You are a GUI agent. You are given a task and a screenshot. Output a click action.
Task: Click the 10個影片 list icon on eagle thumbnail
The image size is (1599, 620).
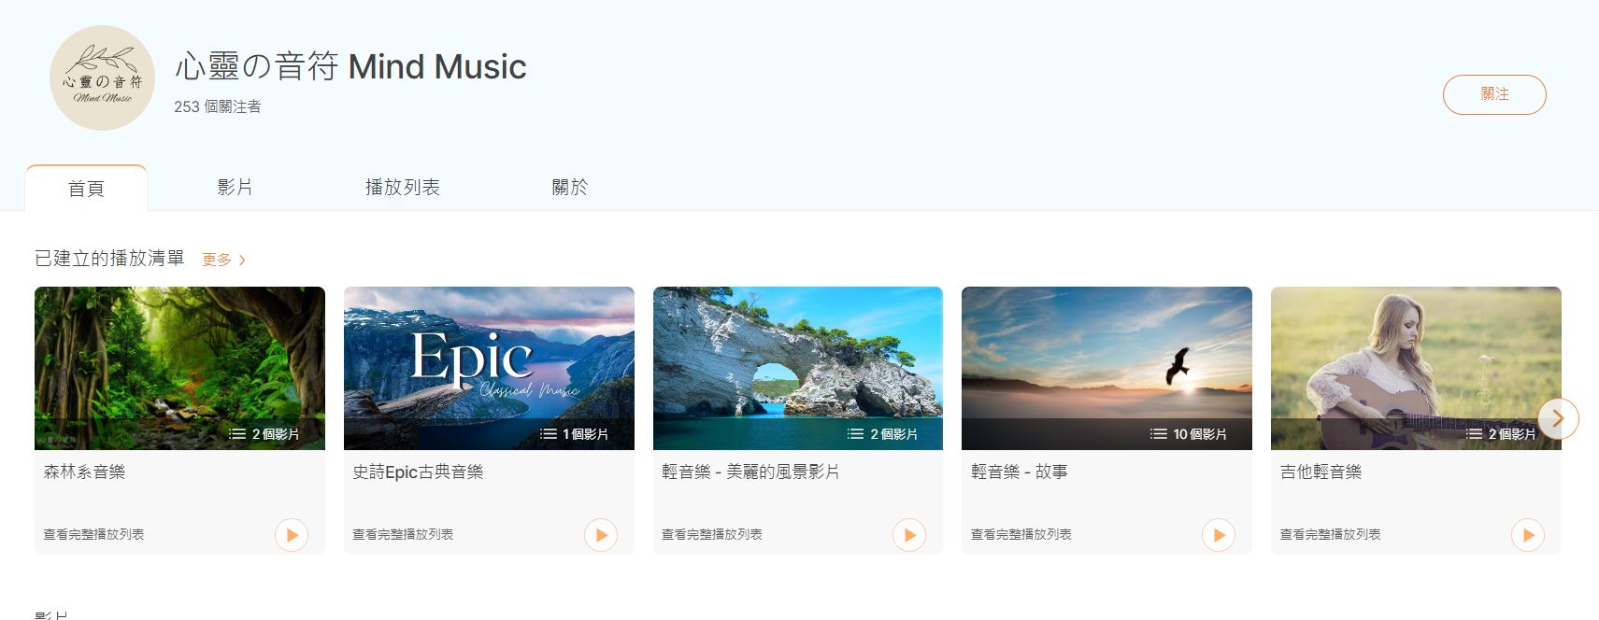(x=1159, y=434)
